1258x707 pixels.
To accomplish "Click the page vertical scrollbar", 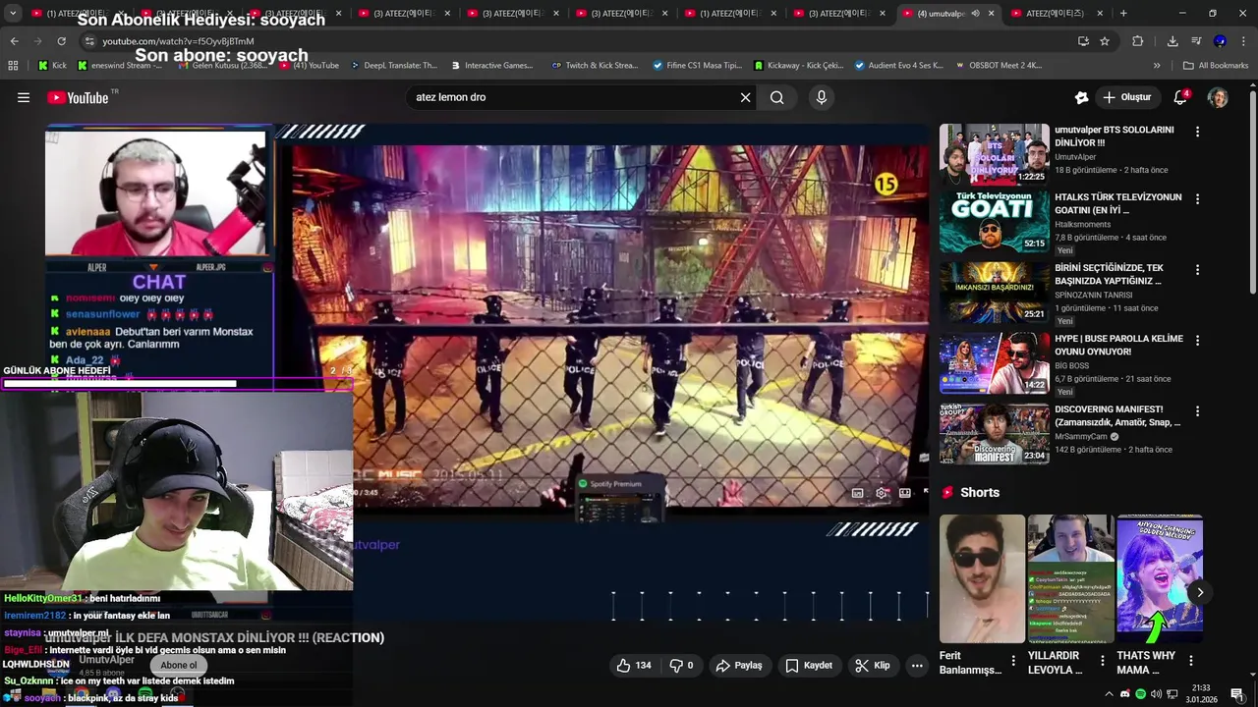I will click(x=1253, y=191).
